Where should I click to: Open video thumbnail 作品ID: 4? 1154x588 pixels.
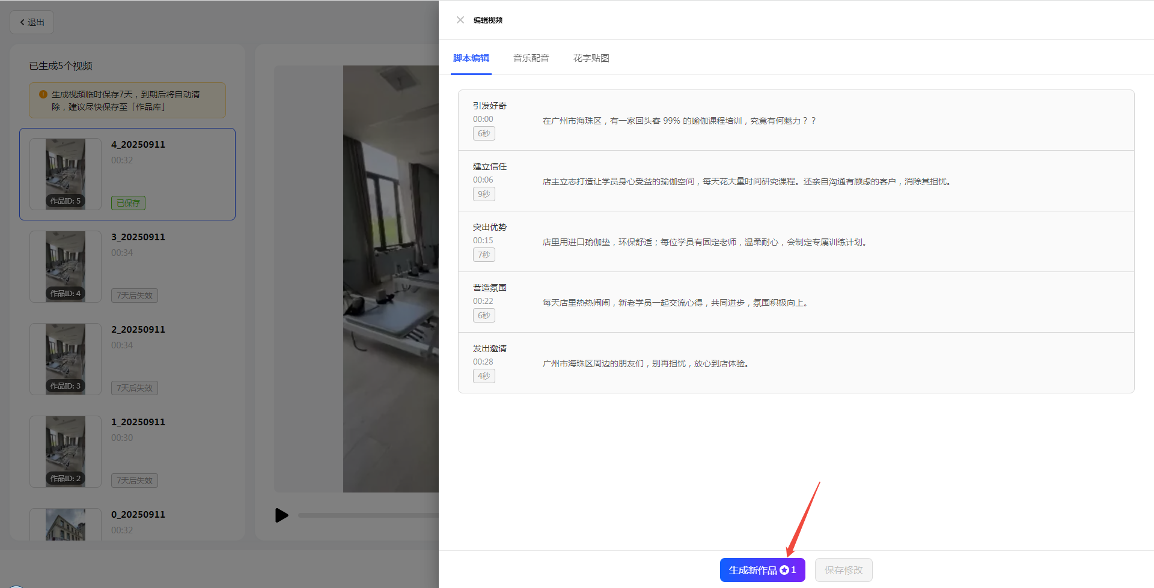click(x=66, y=267)
